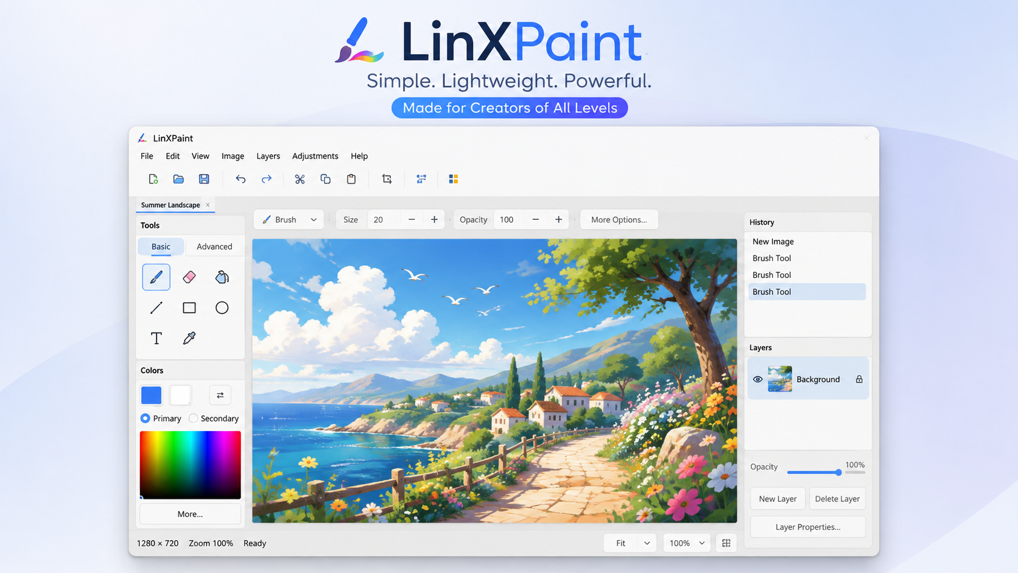Click the brush Opacity value field
The width and height of the screenshot is (1018, 573).
(510, 220)
